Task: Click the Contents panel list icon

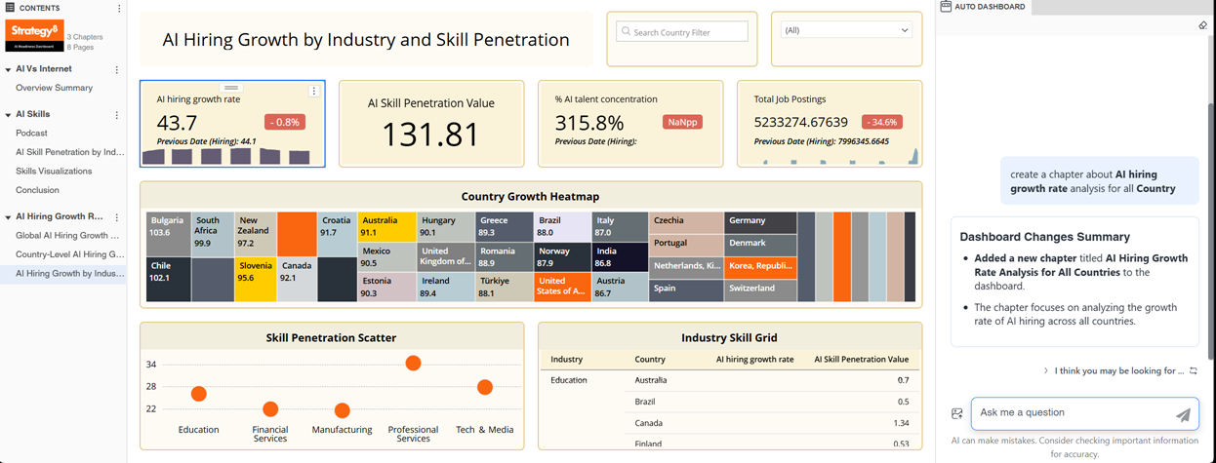Action: click(10, 8)
